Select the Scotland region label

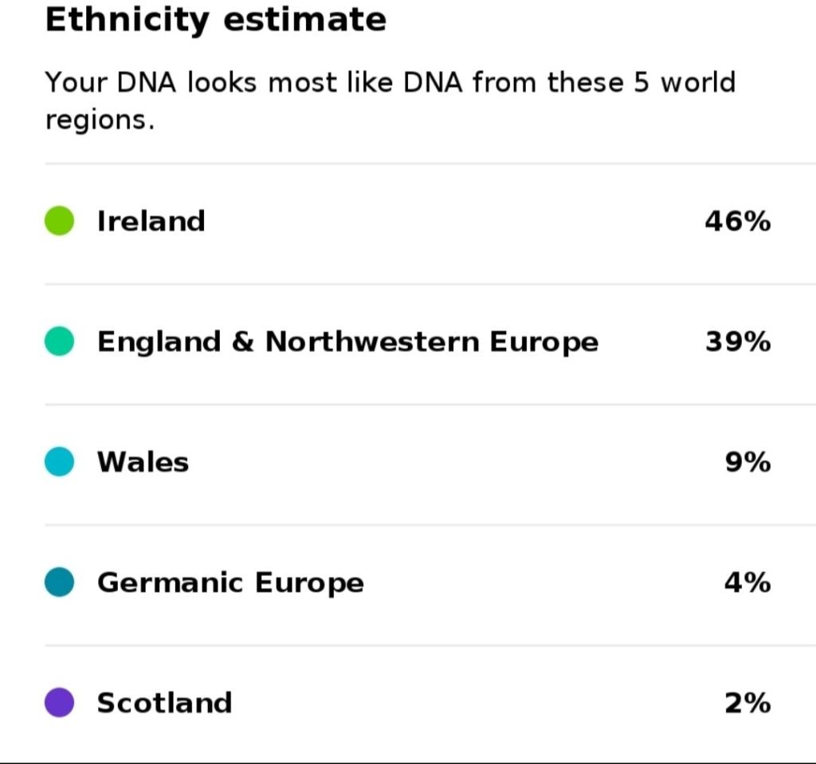(164, 703)
